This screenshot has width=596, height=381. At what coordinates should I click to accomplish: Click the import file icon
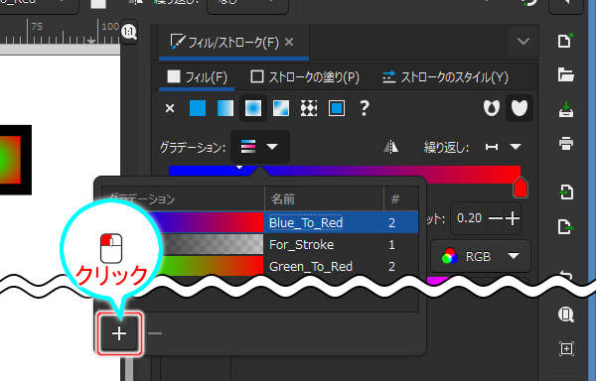click(566, 192)
